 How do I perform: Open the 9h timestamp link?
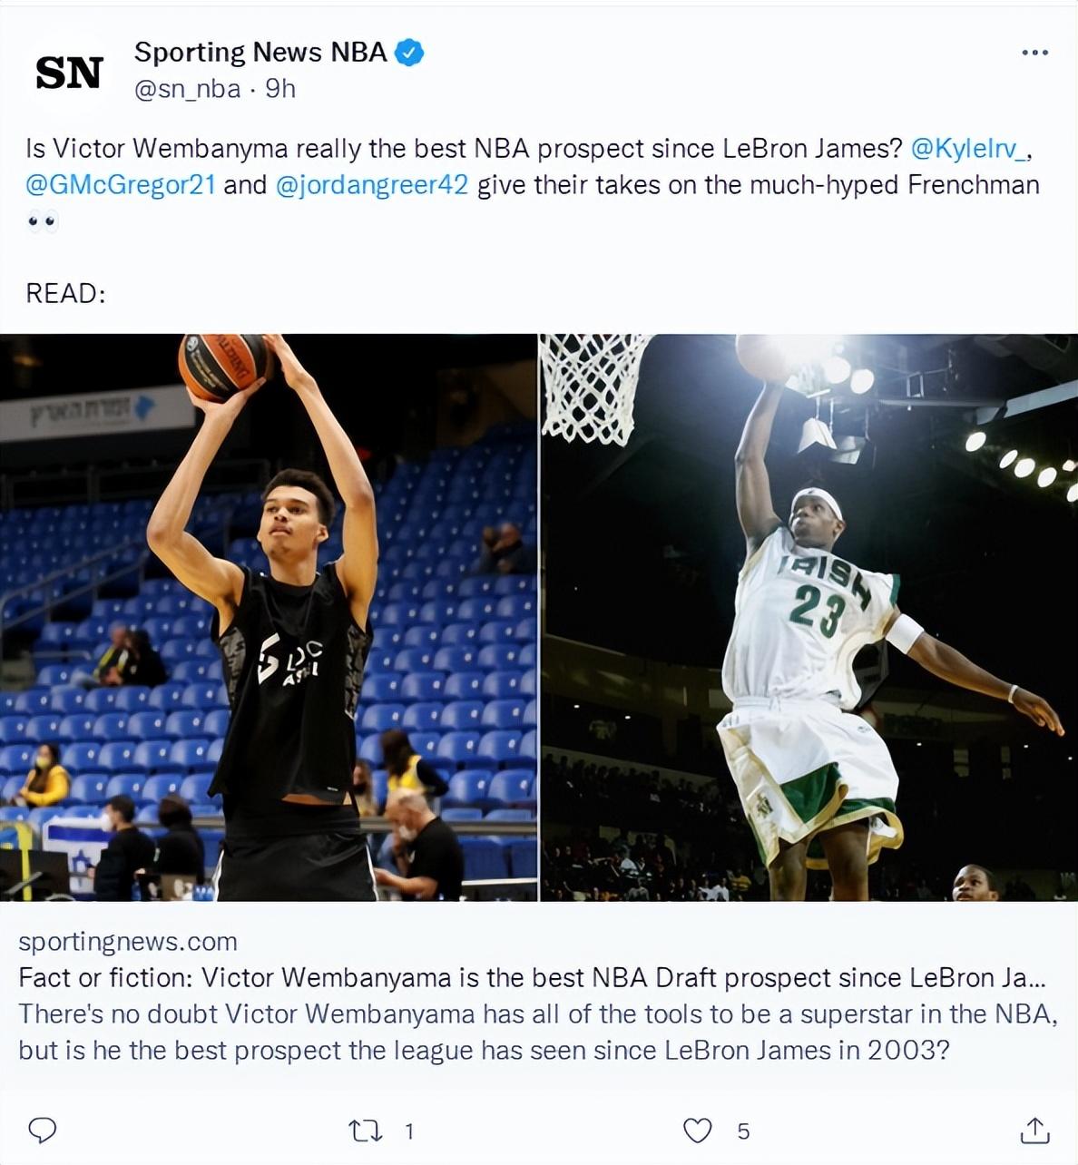[x=280, y=89]
